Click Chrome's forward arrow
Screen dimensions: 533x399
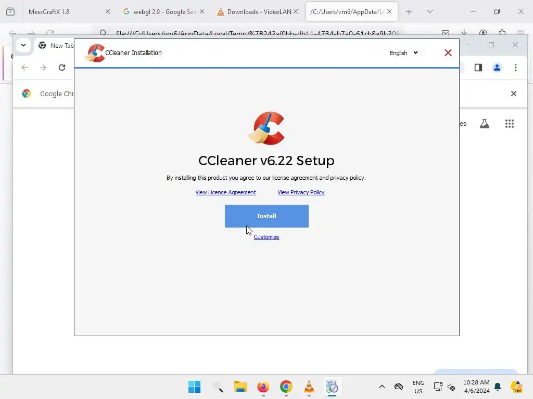pos(43,68)
